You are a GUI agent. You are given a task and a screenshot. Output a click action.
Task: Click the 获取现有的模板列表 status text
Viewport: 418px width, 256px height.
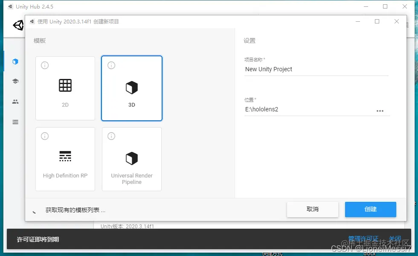(75, 210)
